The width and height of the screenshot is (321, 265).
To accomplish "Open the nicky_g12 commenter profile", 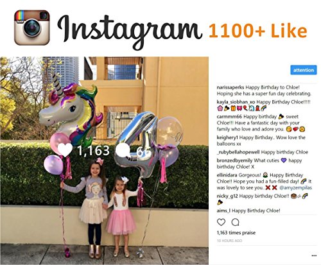I will [x=227, y=196].
